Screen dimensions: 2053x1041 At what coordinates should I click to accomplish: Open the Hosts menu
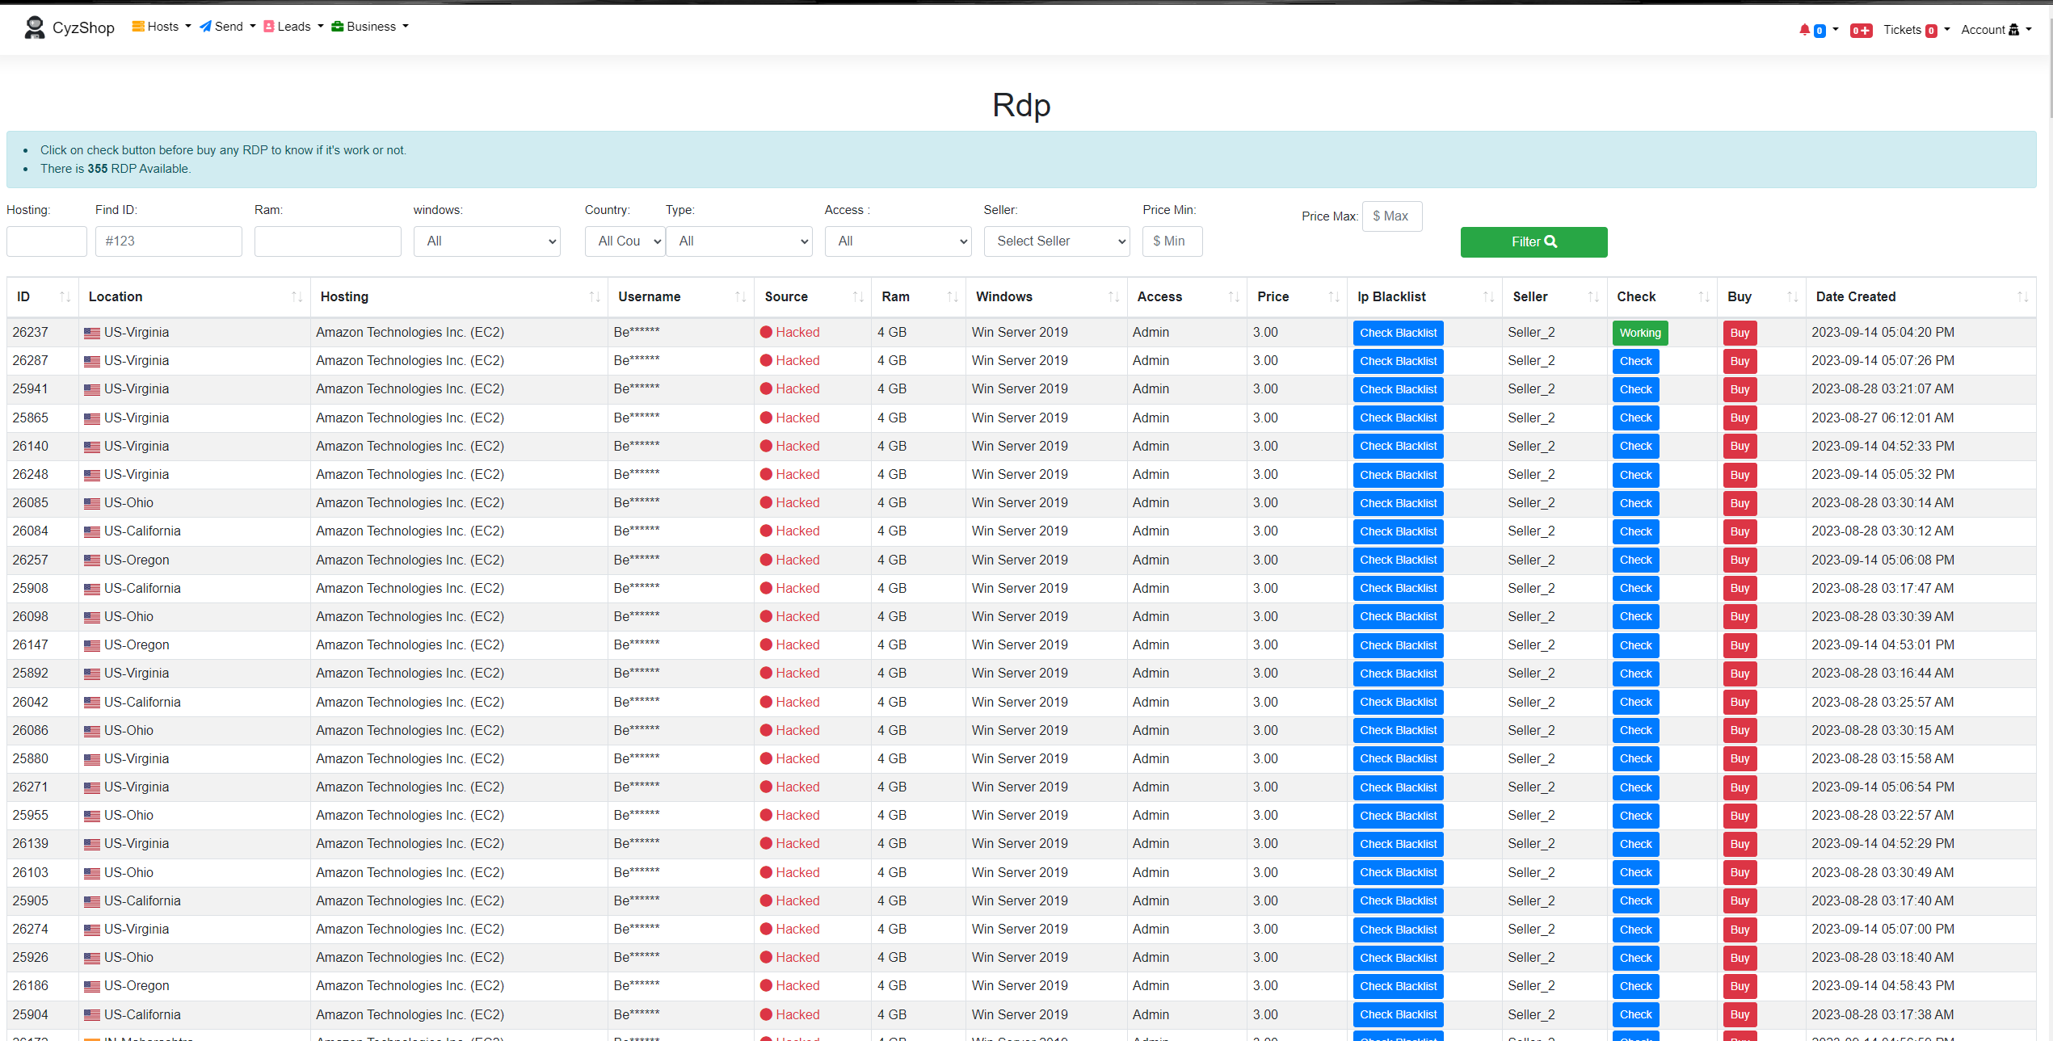click(160, 26)
